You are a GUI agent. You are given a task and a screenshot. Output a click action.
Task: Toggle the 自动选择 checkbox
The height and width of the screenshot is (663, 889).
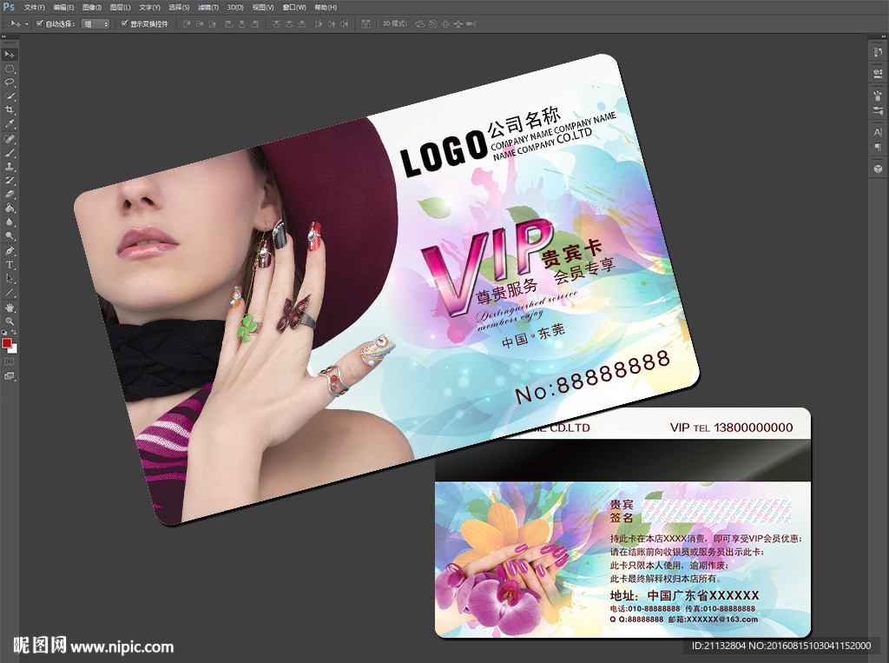click(39, 23)
